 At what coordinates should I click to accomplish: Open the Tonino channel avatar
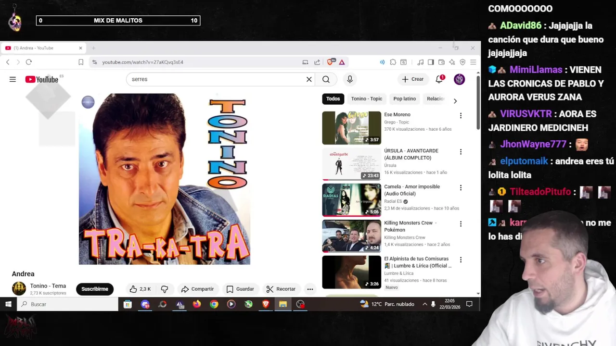19,288
